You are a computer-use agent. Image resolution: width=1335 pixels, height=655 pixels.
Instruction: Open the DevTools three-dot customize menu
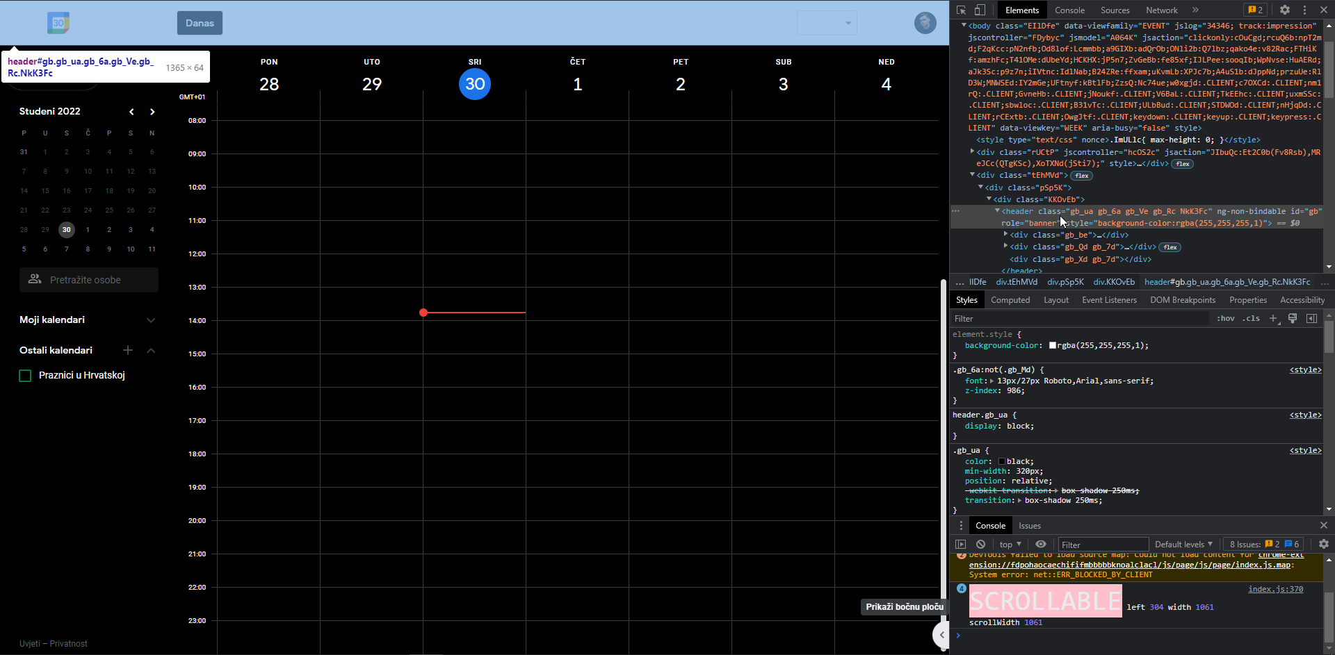click(1304, 10)
